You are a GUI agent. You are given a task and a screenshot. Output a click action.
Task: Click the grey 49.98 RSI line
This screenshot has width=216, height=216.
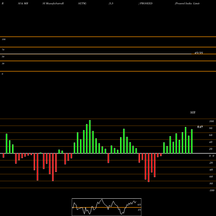pyautogui.click(x=96, y=54)
